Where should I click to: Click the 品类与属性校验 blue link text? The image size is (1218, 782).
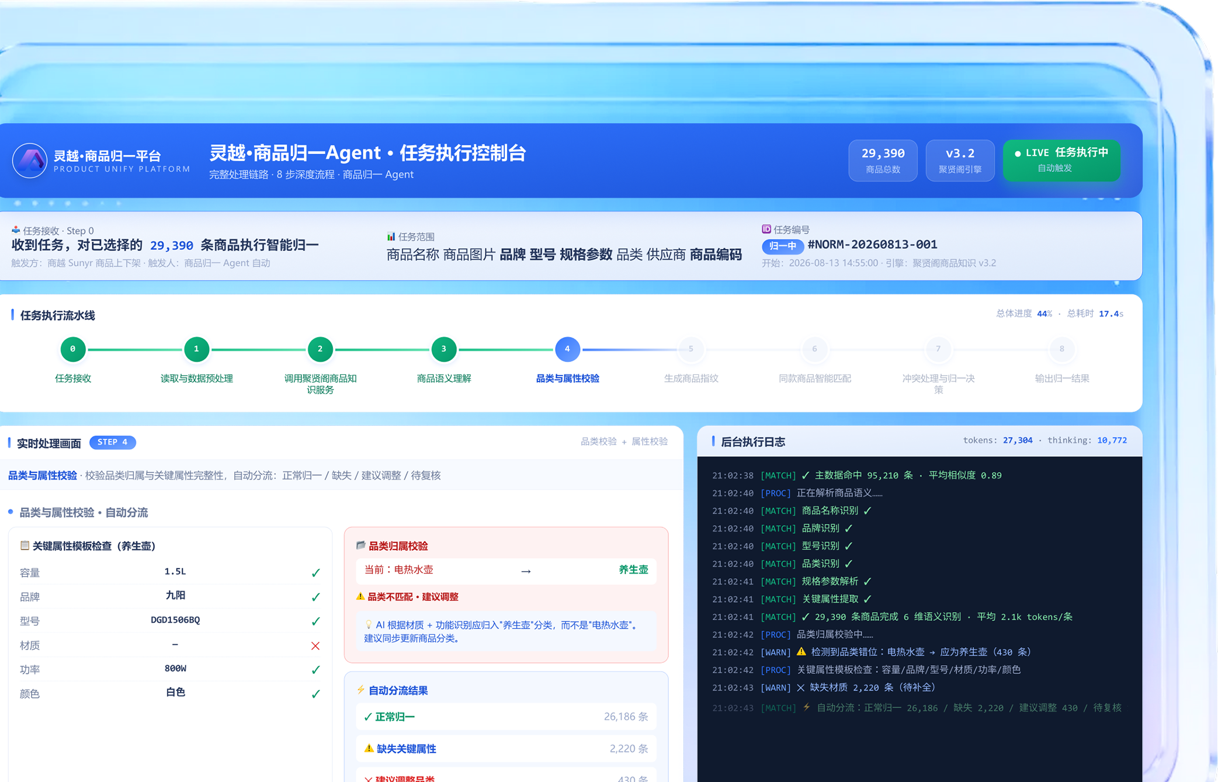pos(43,475)
